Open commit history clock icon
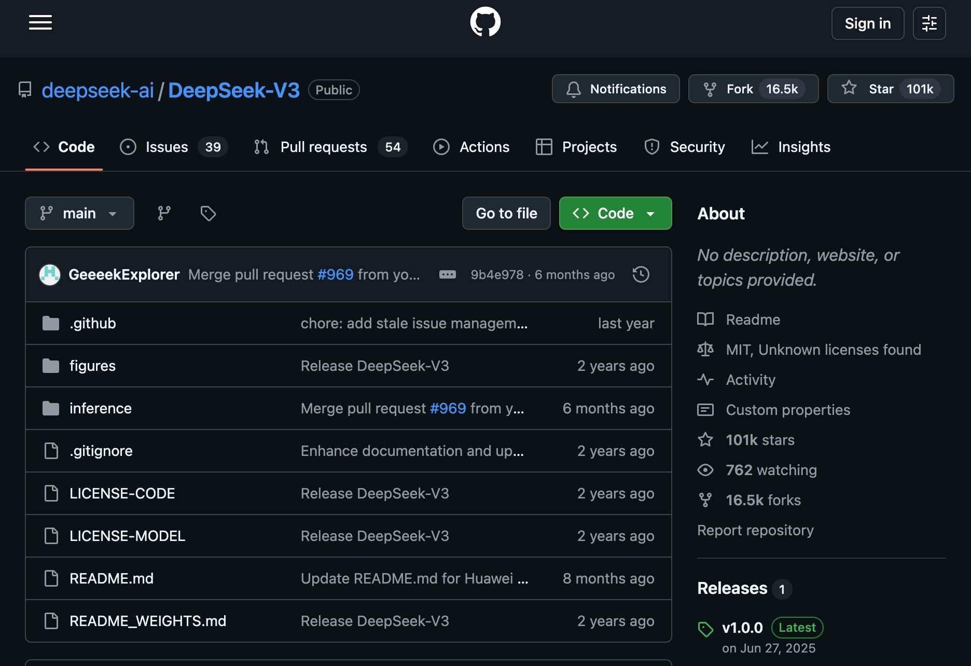This screenshot has width=971, height=666. [641, 274]
